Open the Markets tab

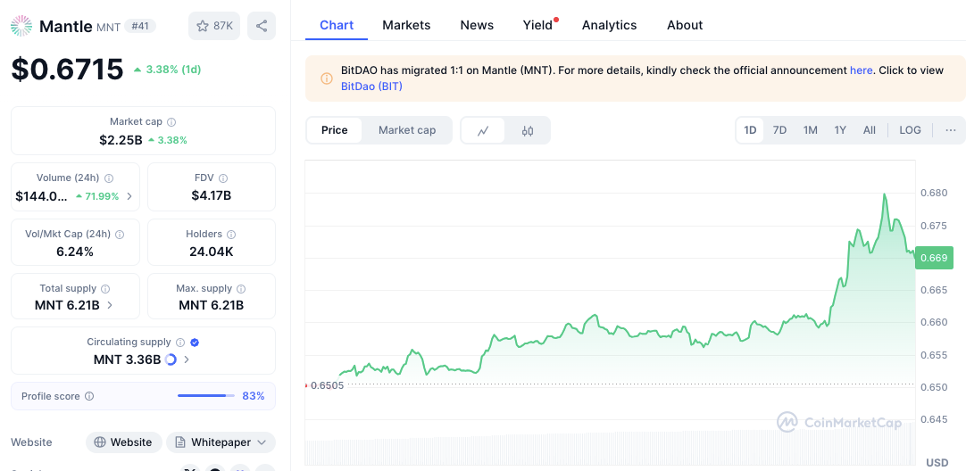click(406, 25)
